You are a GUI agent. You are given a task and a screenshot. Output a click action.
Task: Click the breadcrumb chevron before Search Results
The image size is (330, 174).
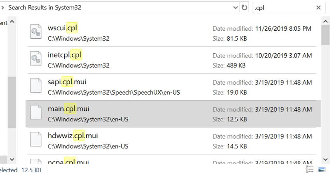2,8
